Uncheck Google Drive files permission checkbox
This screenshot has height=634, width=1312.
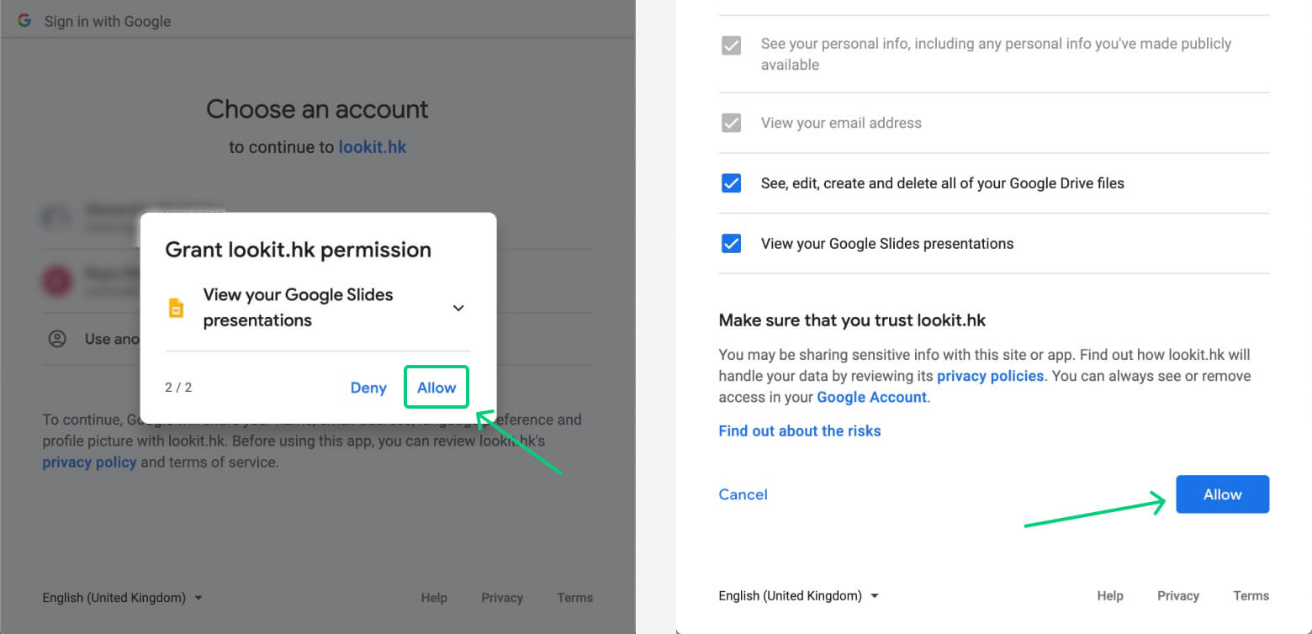coord(732,183)
